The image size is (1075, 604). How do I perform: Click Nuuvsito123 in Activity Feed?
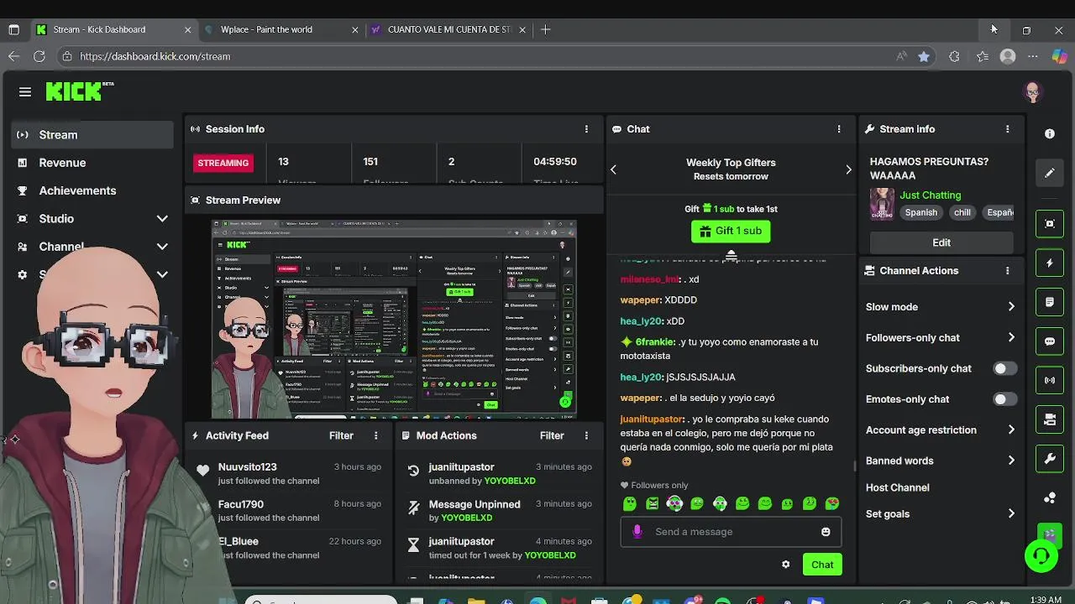247,466
